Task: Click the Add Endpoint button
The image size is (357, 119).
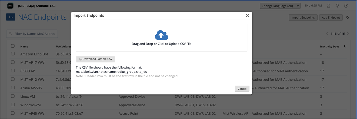Action: point(331,17)
